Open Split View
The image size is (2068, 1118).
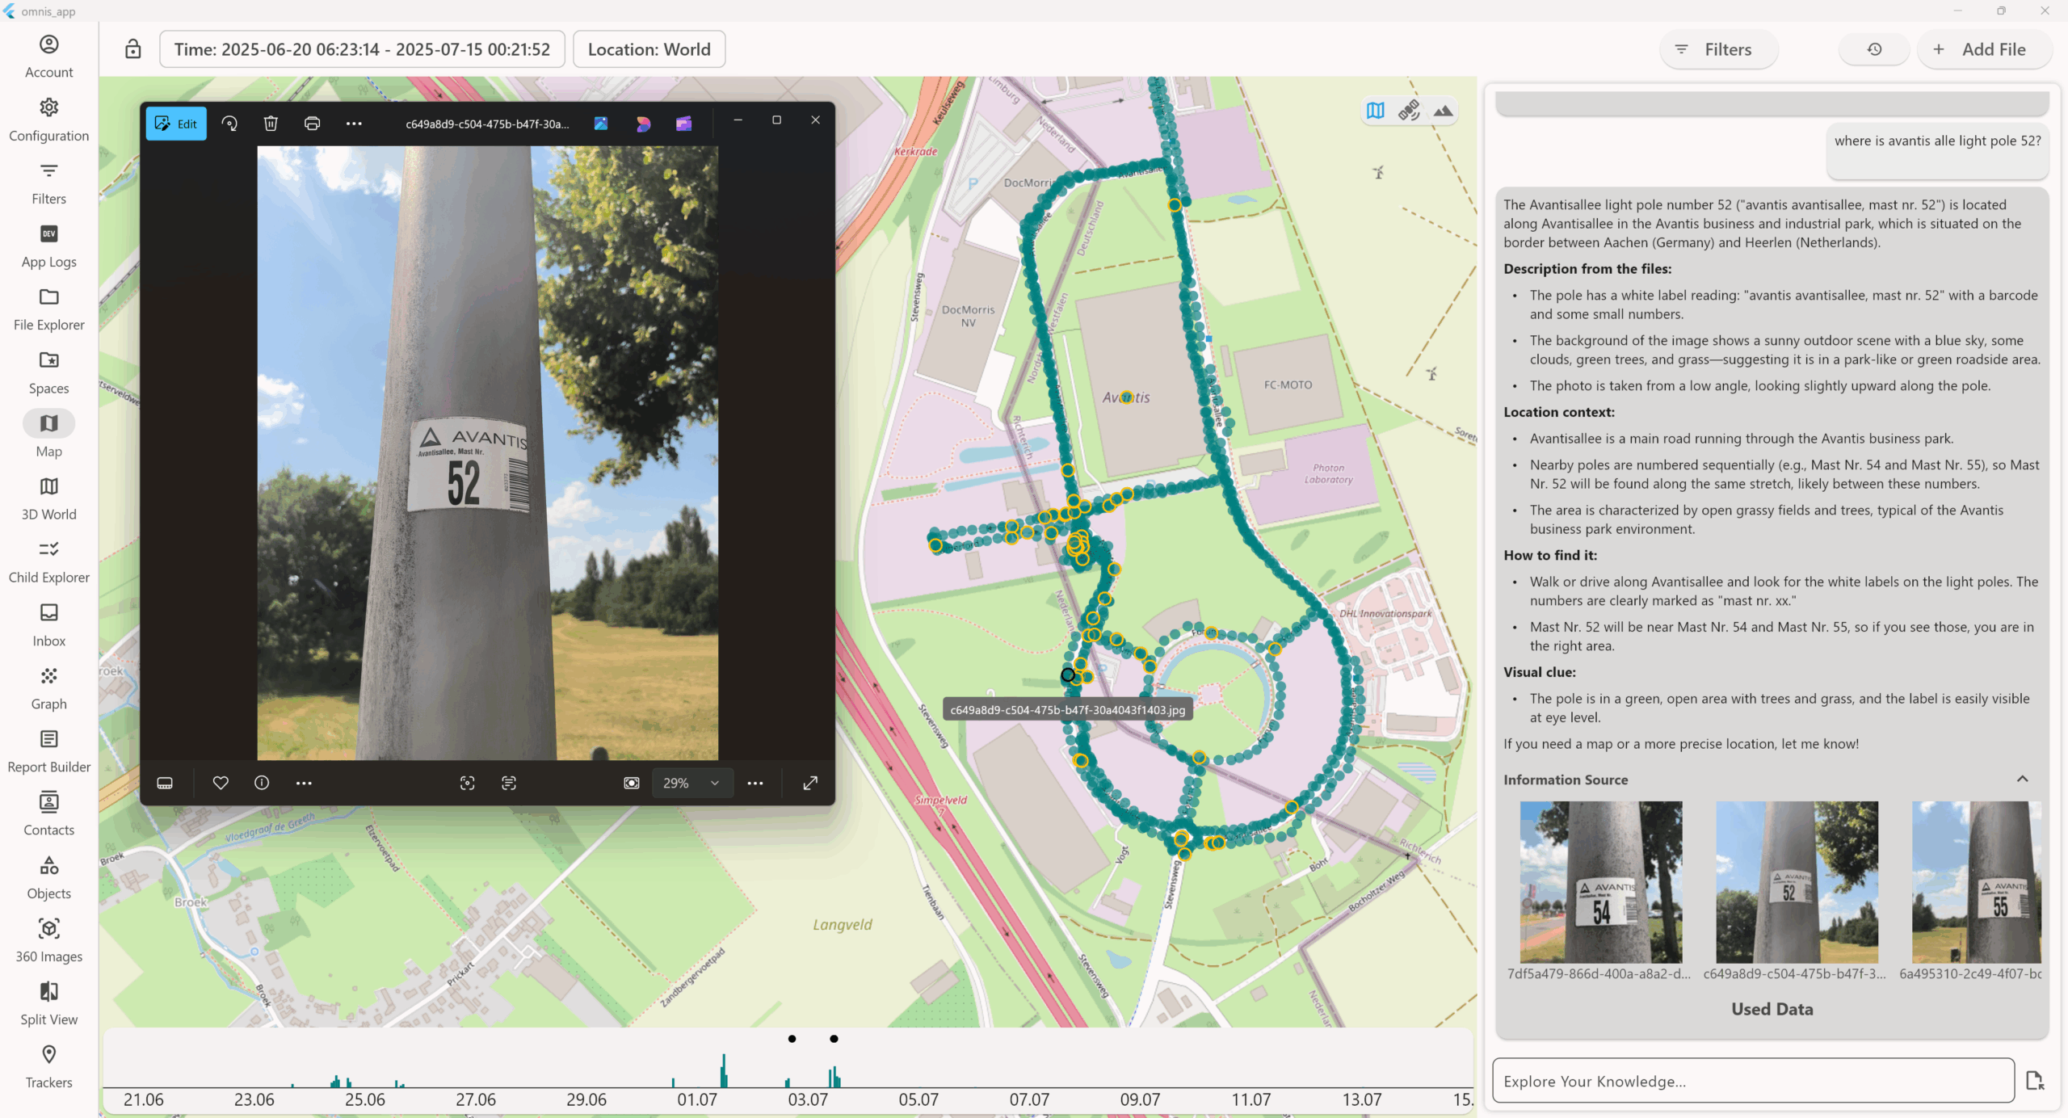point(48,1004)
